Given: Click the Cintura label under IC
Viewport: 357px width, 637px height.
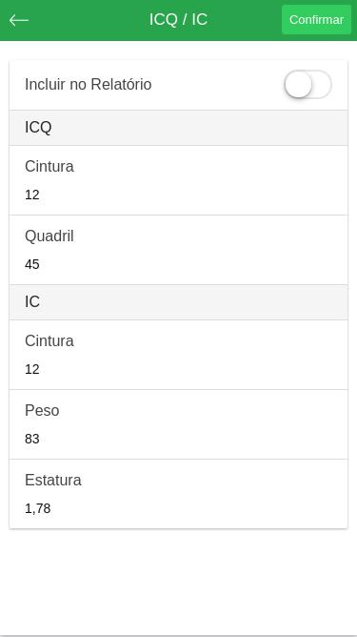Looking at the screenshot, I should pos(50,341).
